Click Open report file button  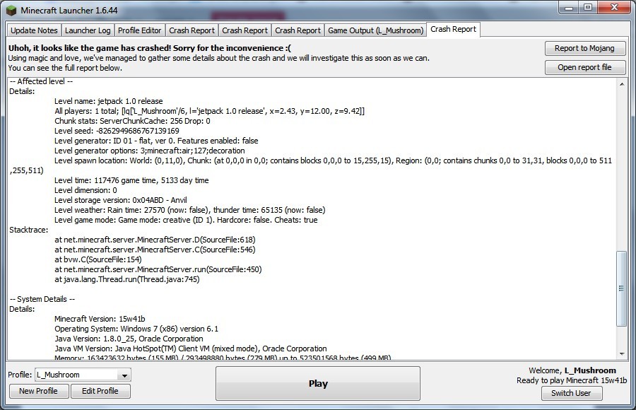[584, 67]
